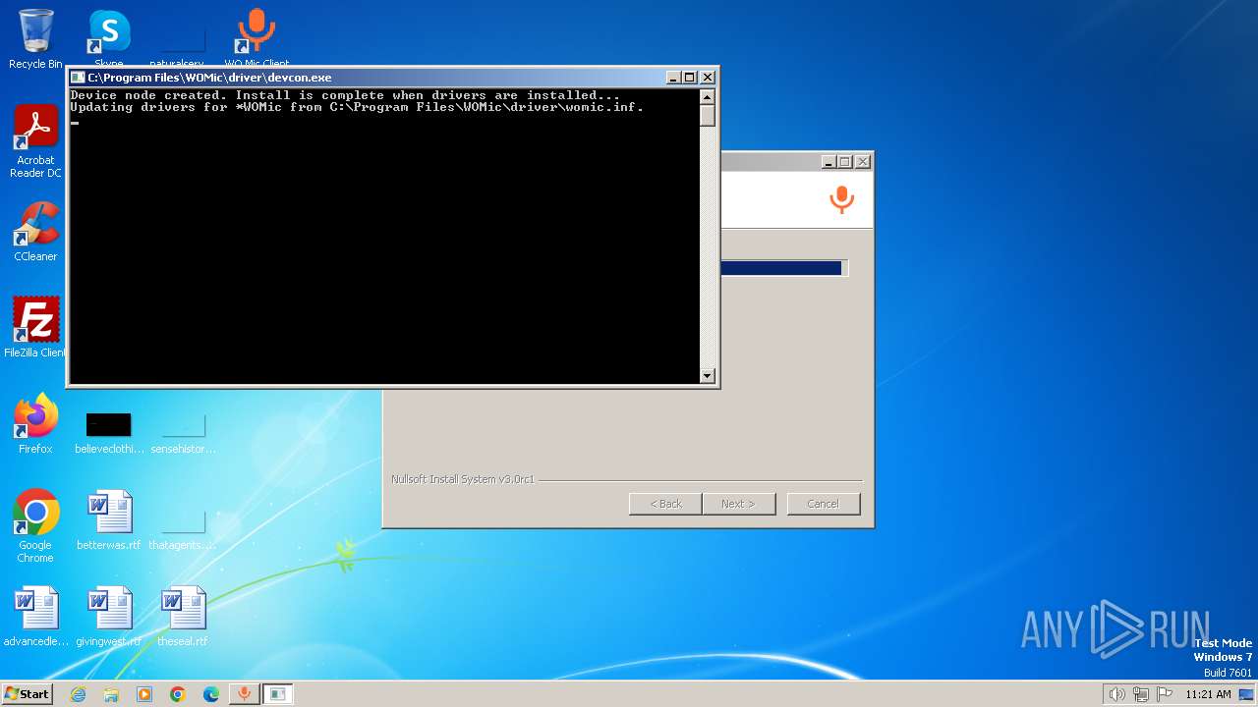Open the theseal.rtf document
Screen dimensions: 1258x707
183,616
